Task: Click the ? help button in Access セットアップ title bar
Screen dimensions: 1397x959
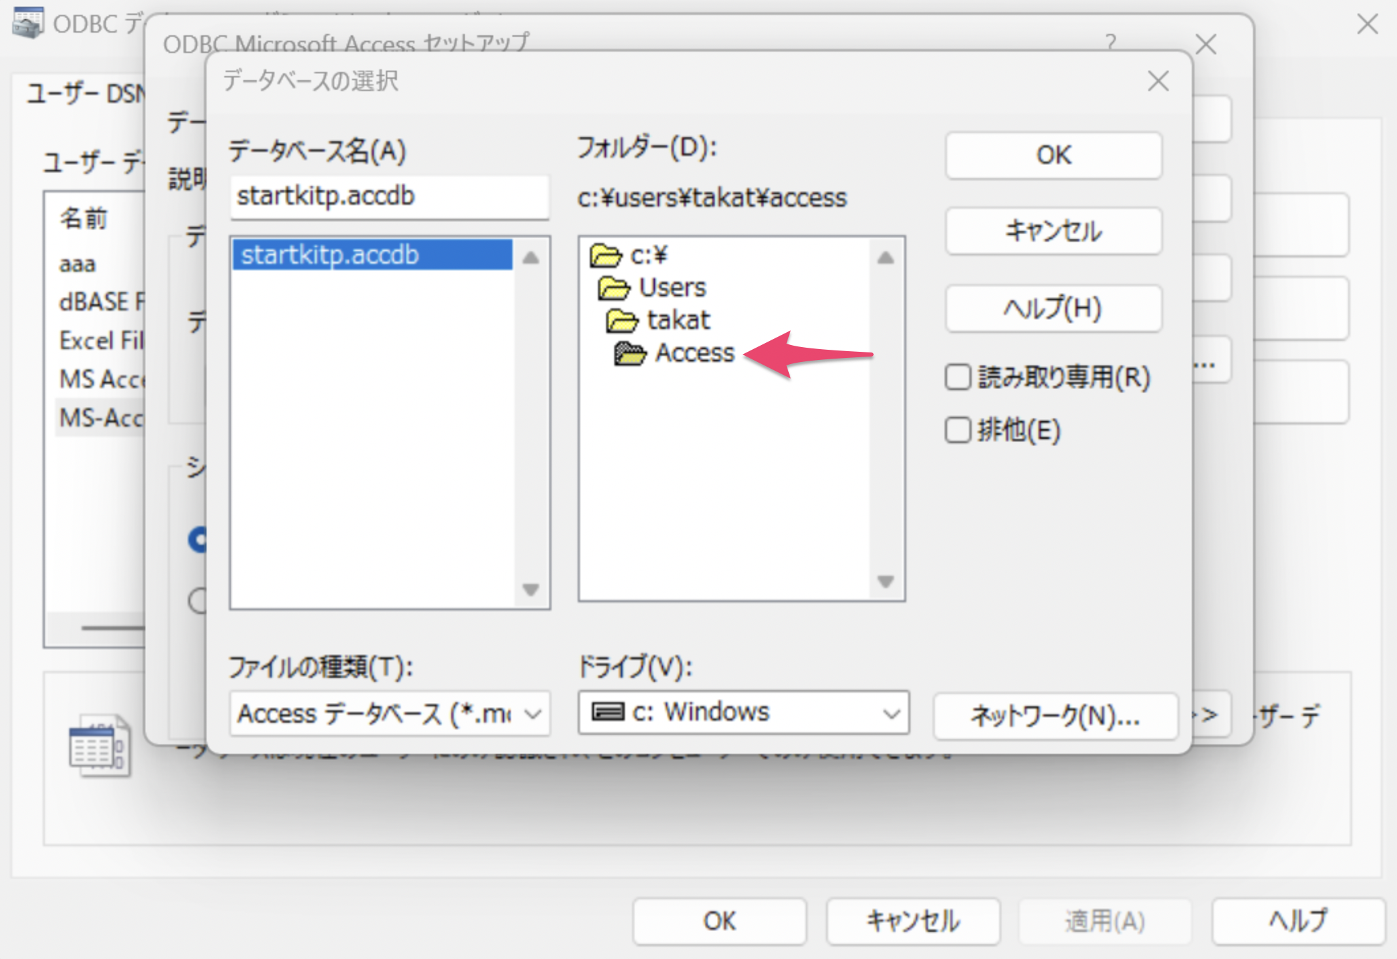Action: 1110,43
